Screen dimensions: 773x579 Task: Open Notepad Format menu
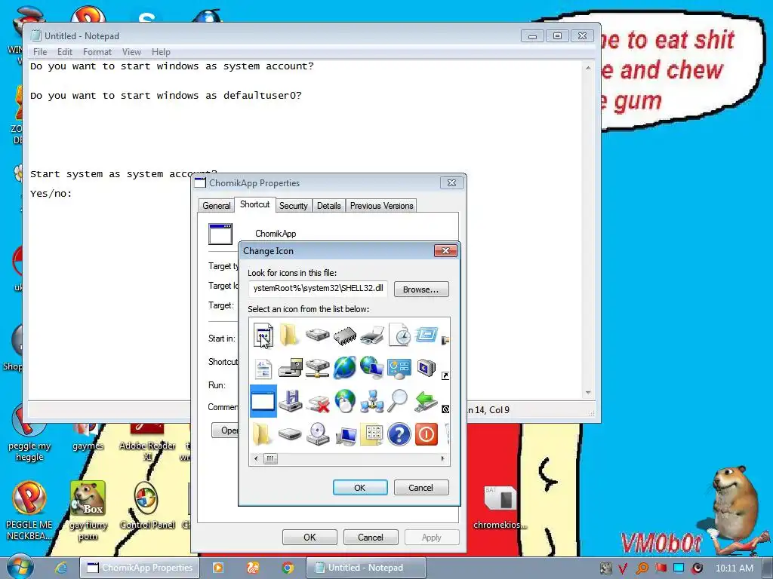pyautogui.click(x=97, y=52)
